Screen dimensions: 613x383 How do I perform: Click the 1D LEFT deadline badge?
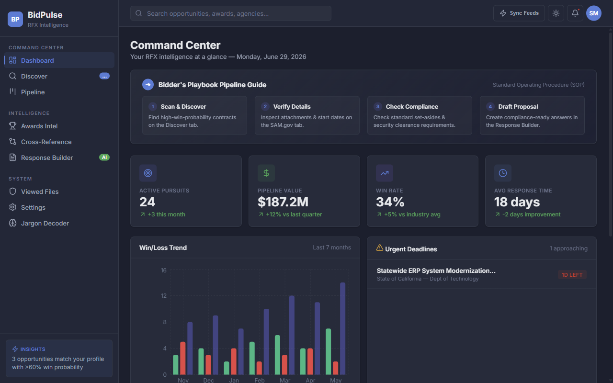pos(572,275)
